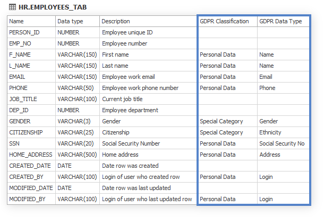Click the HOME_ADDRESS name cell
The width and height of the screenshot is (324, 217).
click(x=31, y=155)
